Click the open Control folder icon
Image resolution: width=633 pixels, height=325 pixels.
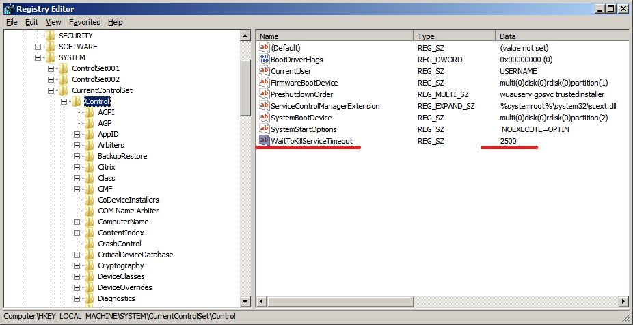(77, 101)
